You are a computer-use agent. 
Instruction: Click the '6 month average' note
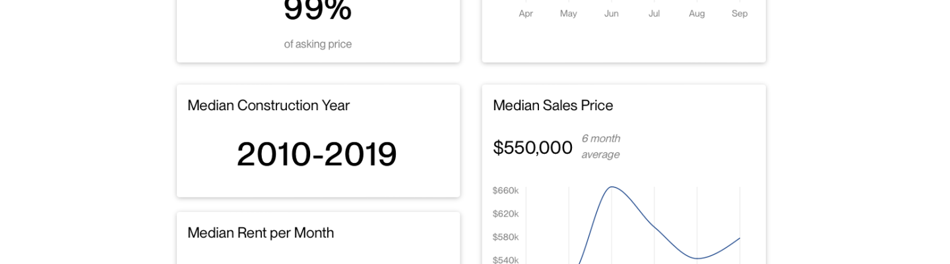pos(601,146)
